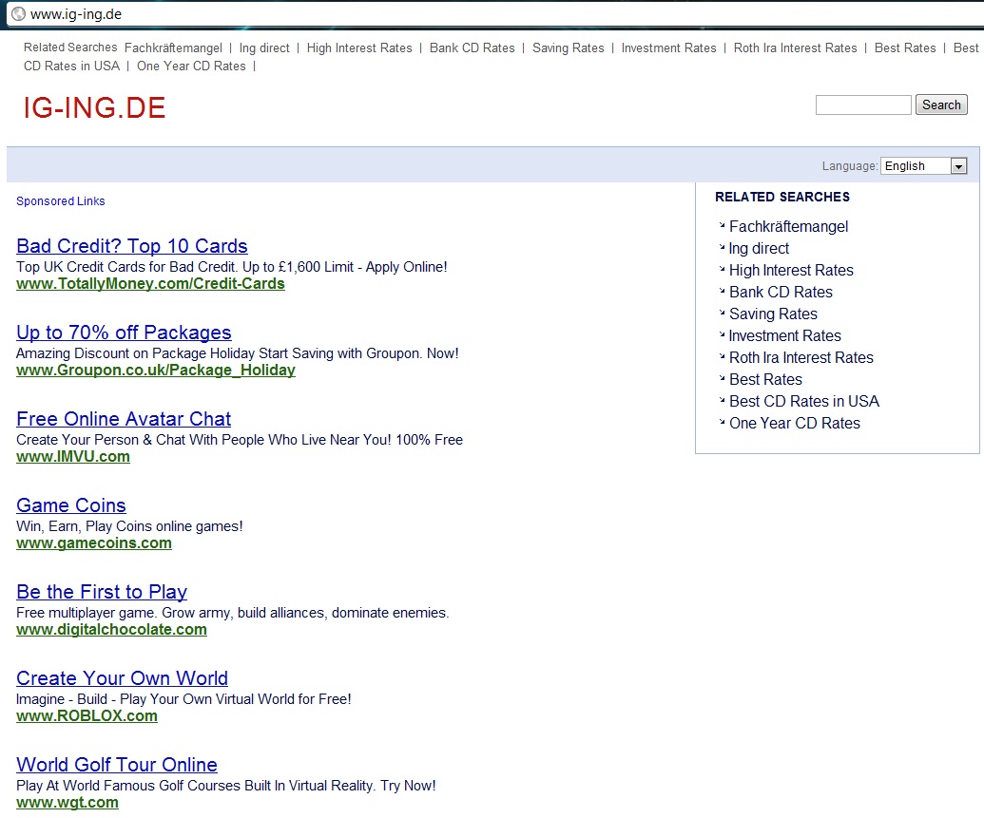Open 'High Interest Rates' in sidebar list
Viewport: 984px width, 818px height.
pyautogui.click(x=791, y=271)
